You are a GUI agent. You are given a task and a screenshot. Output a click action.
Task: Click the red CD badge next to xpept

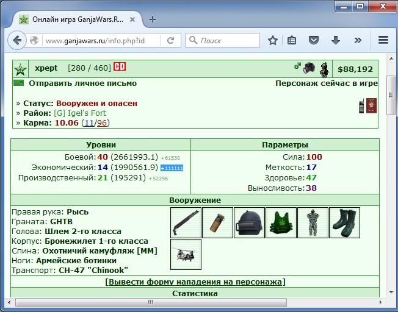tap(120, 66)
